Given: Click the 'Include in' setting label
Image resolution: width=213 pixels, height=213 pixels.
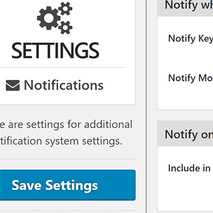Looking at the screenshot, I should pos(189,168).
